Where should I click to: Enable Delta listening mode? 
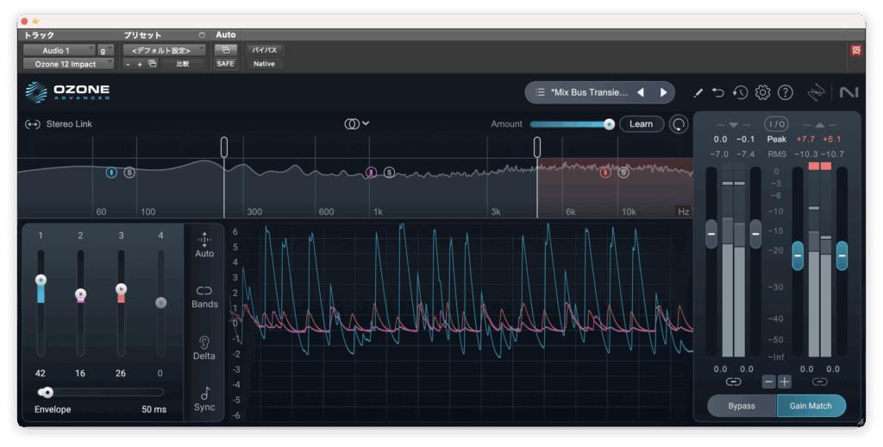click(x=204, y=347)
